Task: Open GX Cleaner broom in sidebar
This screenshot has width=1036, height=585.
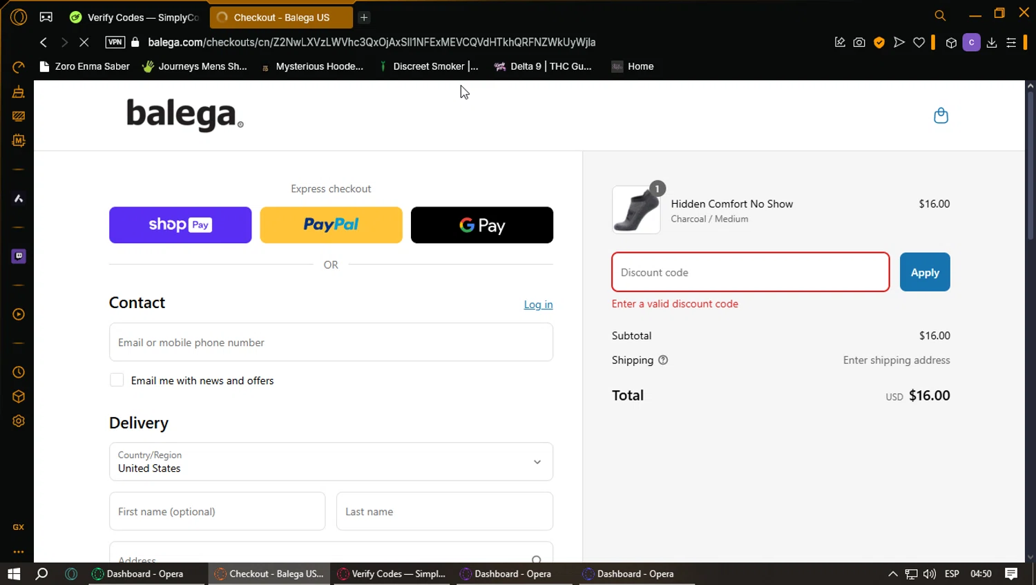Action: pos(19,92)
